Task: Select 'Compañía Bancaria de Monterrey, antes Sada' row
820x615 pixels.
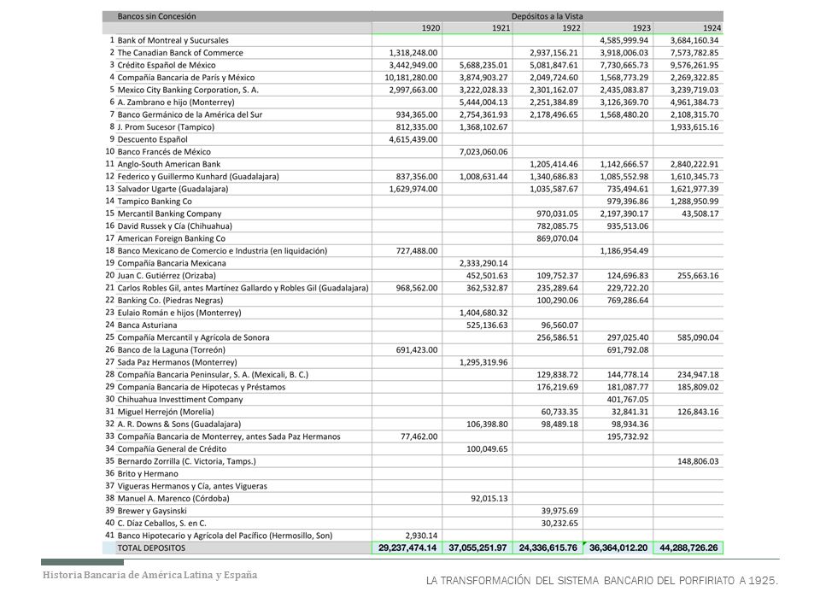Action: coord(229,436)
